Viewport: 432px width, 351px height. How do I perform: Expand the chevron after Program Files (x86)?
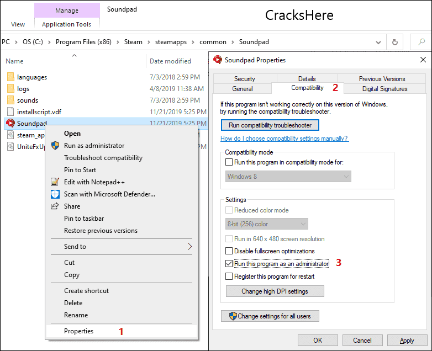[x=118, y=42]
